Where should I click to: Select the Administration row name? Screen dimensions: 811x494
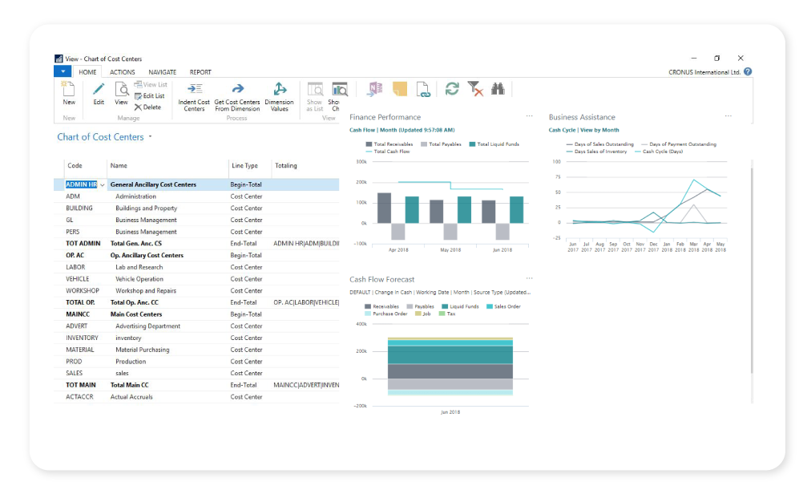[135, 196]
